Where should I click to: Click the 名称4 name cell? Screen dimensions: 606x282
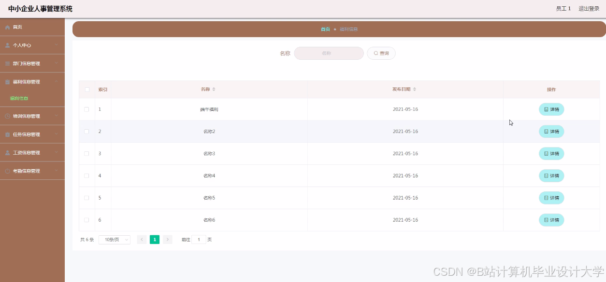(x=209, y=176)
